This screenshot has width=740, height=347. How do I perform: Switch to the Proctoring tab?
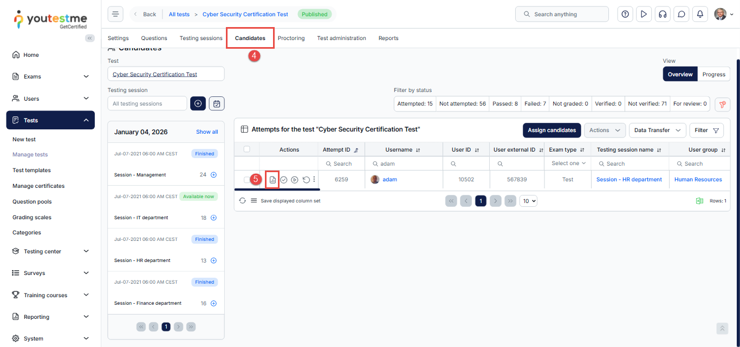pos(291,38)
